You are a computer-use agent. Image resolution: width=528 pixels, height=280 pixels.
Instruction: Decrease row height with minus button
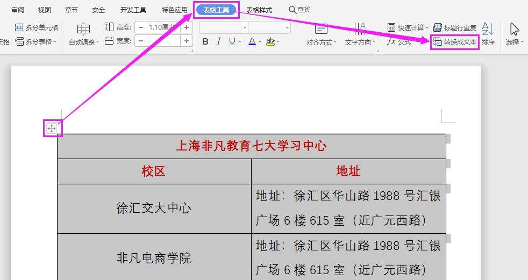click(x=141, y=27)
